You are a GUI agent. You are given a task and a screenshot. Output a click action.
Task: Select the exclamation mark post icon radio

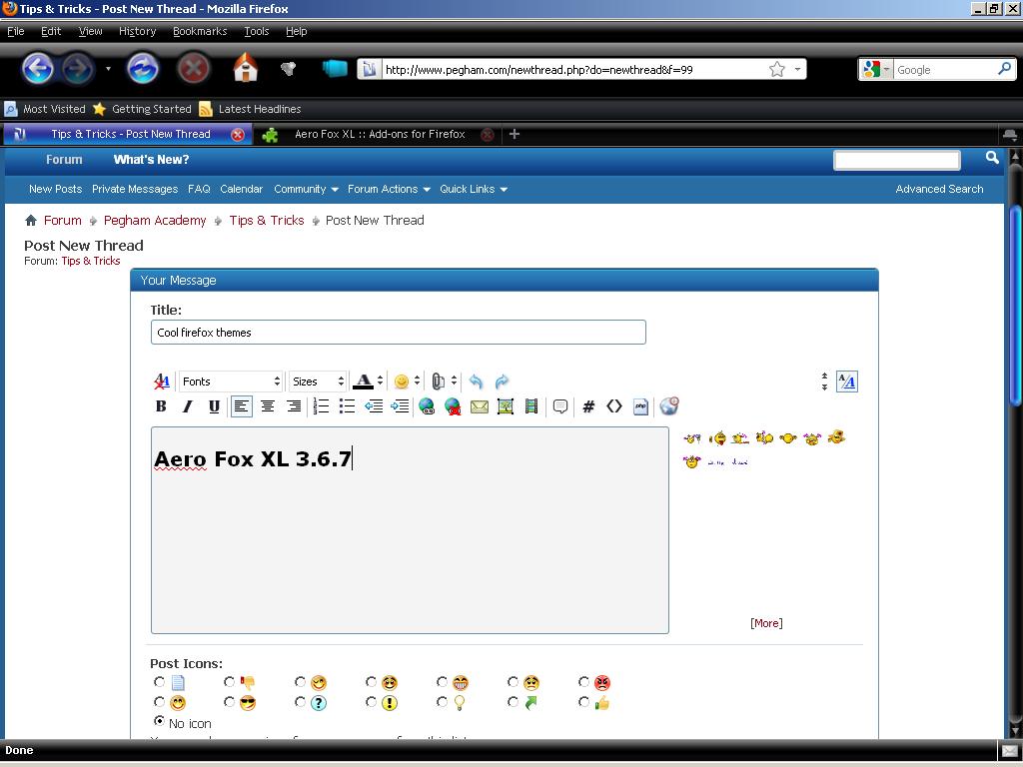point(372,702)
